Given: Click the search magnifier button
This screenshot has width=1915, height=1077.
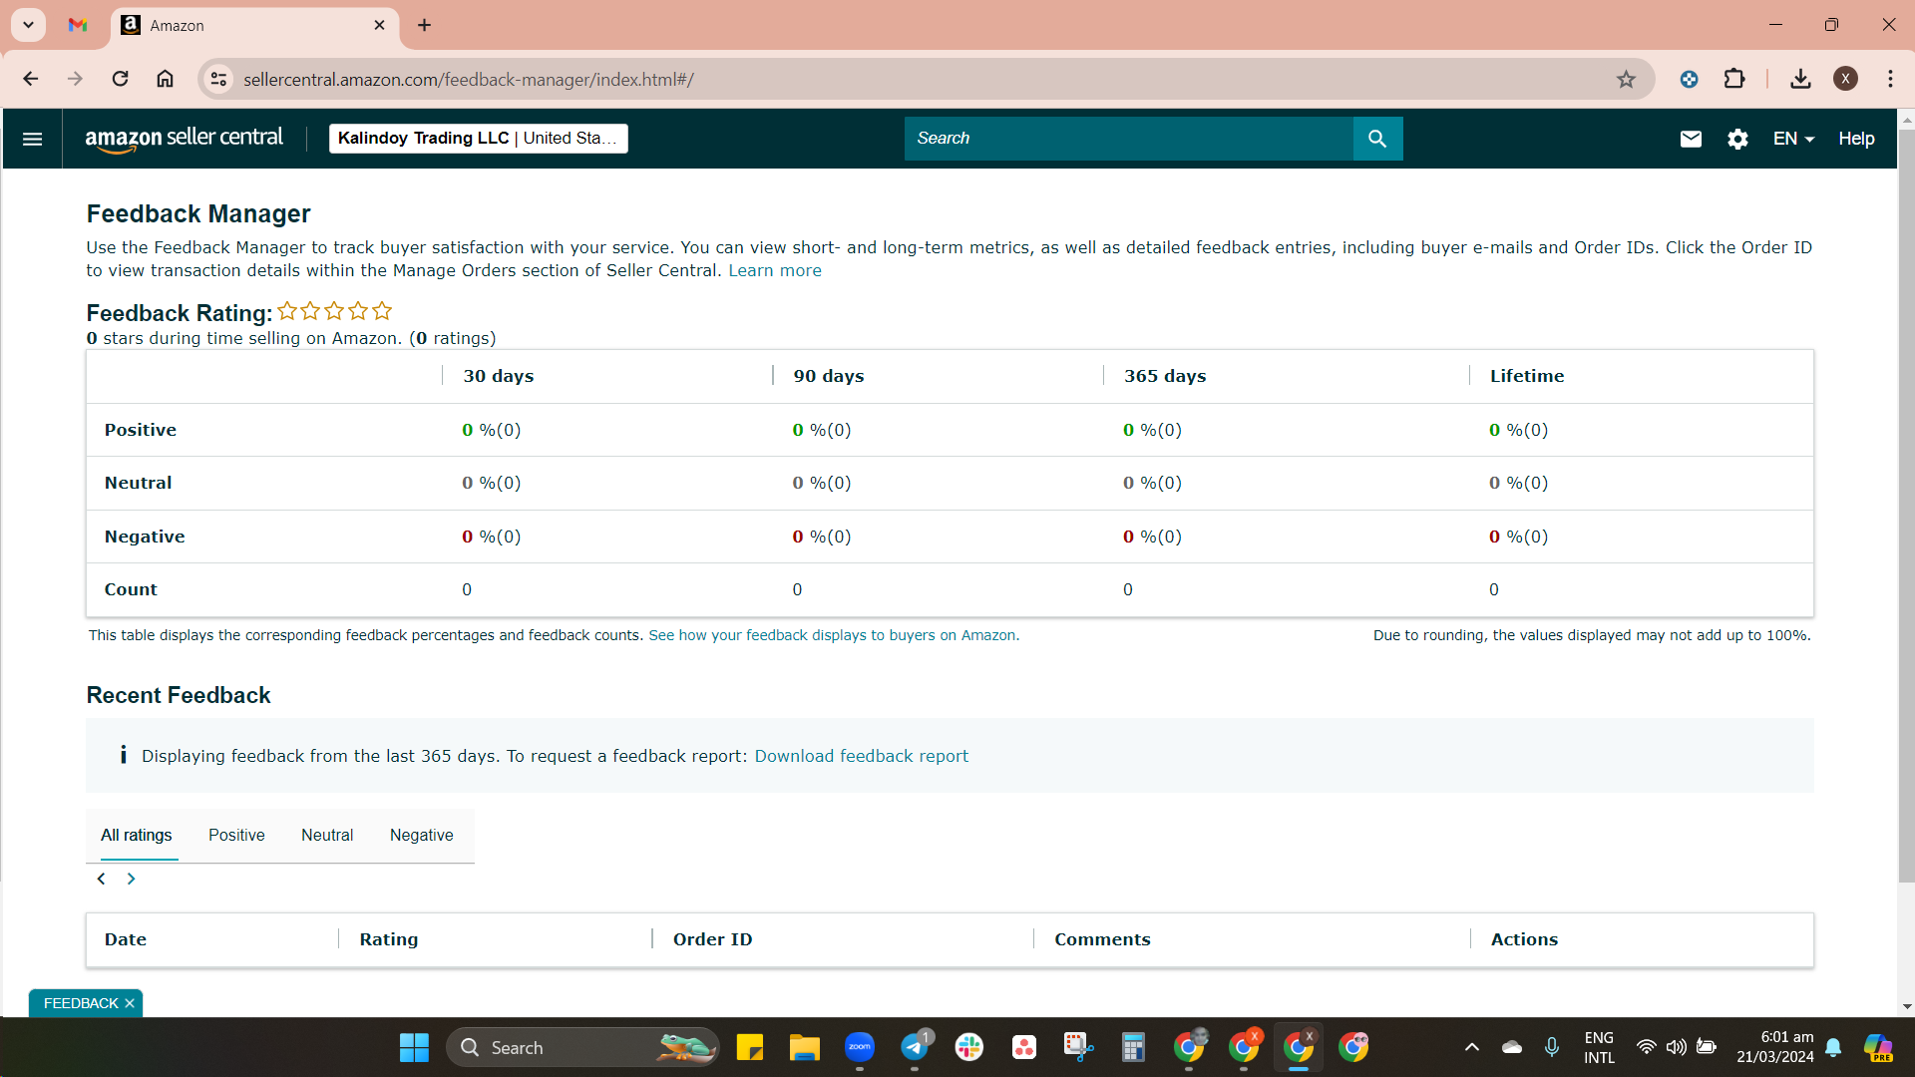Looking at the screenshot, I should (1377, 139).
